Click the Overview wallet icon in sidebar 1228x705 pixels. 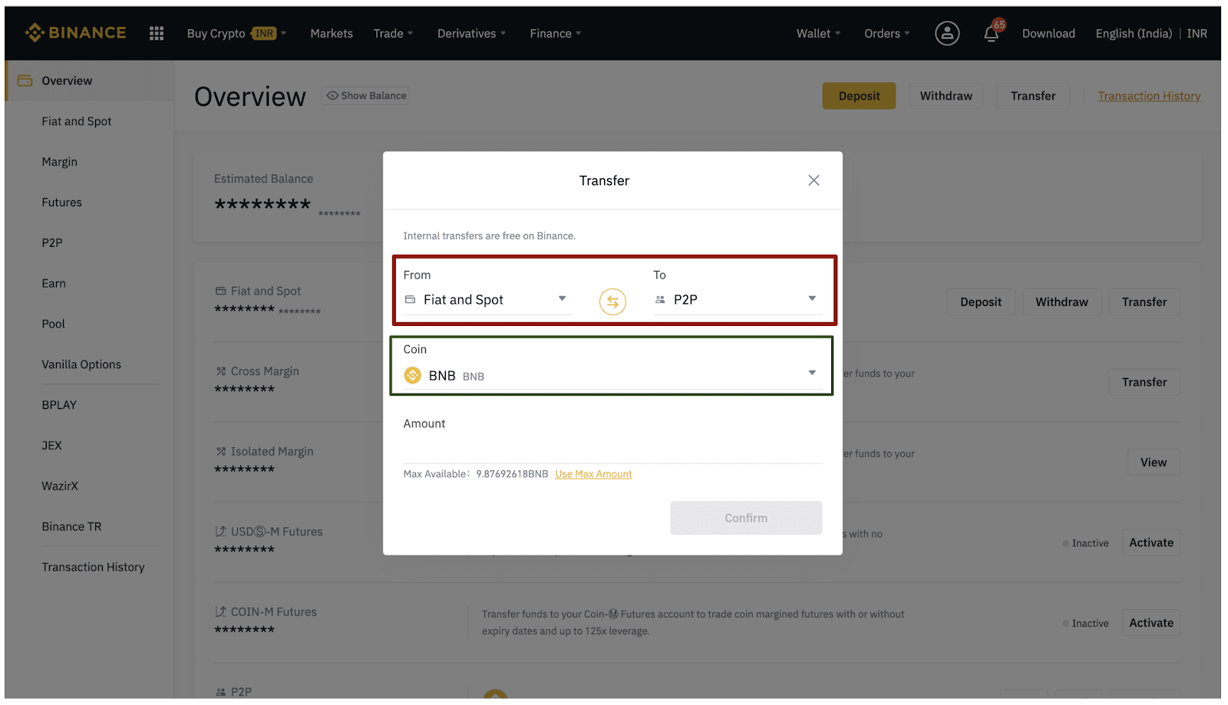click(25, 81)
